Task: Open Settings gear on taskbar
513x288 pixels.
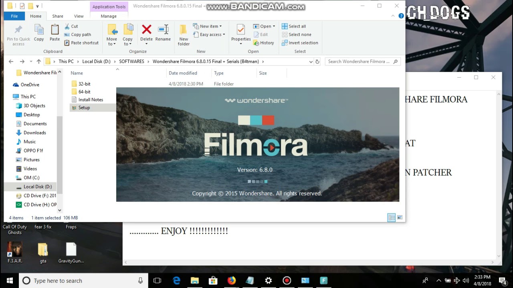Action: [x=269, y=281]
